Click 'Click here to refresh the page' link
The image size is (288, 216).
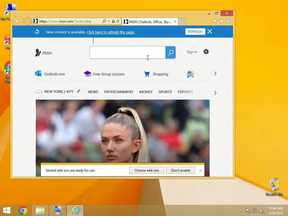(x=111, y=32)
